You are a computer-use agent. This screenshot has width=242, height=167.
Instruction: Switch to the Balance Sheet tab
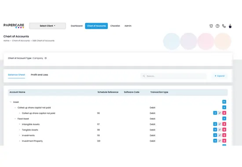tap(17, 75)
